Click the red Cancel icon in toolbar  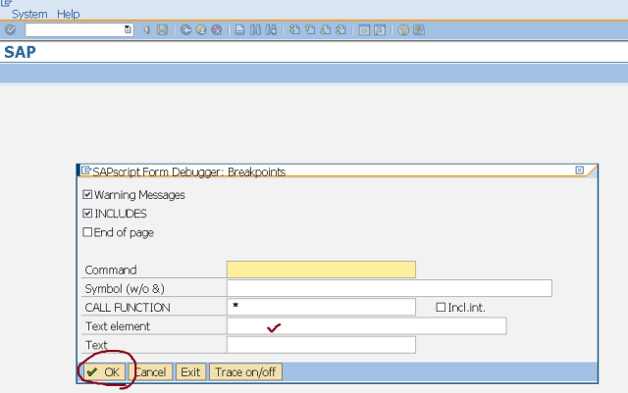(216, 29)
